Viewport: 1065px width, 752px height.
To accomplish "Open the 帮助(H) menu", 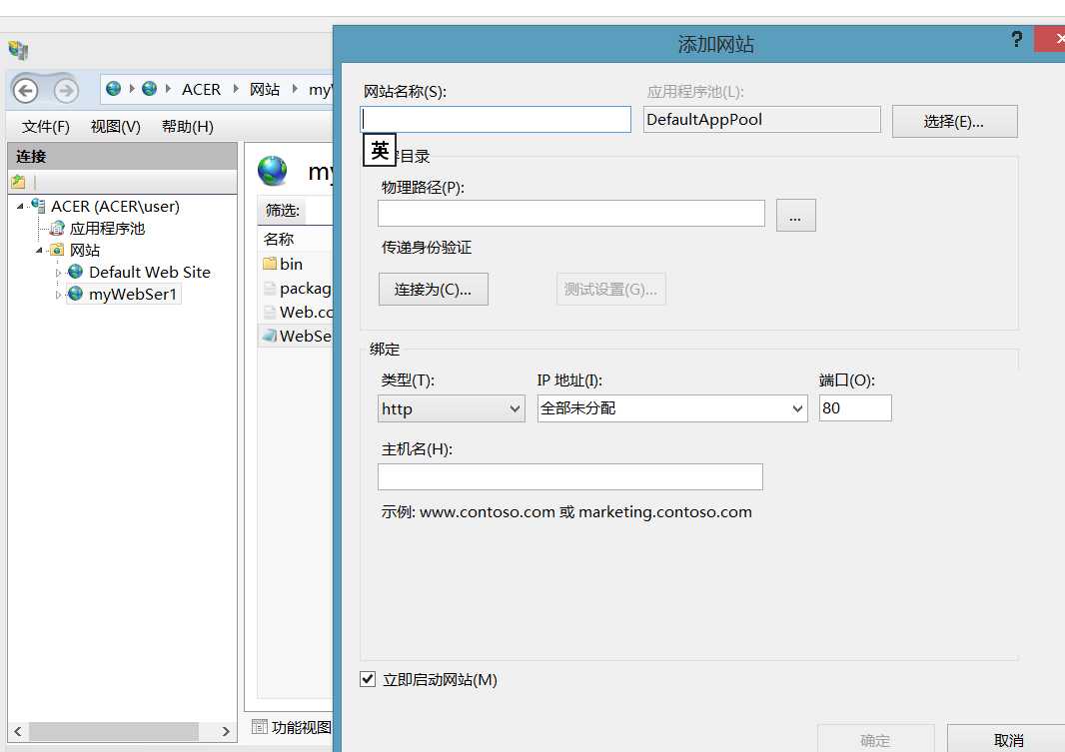I will tap(188, 126).
